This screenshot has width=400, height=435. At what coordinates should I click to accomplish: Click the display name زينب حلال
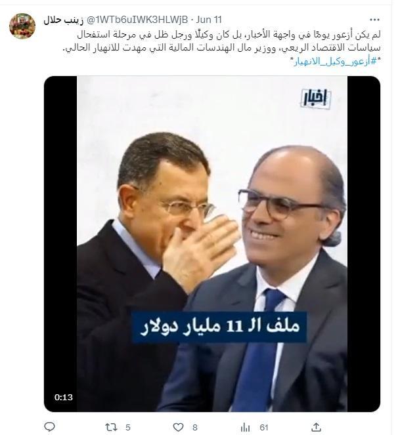[x=64, y=20]
